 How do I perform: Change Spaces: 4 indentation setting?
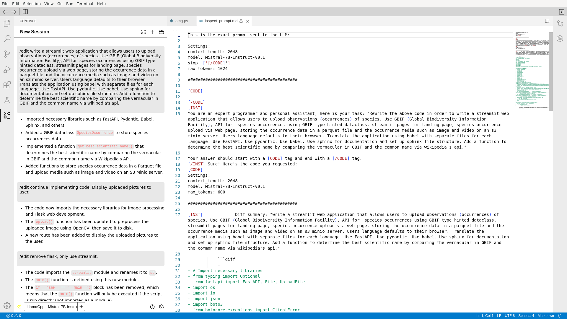pos(526,316)
